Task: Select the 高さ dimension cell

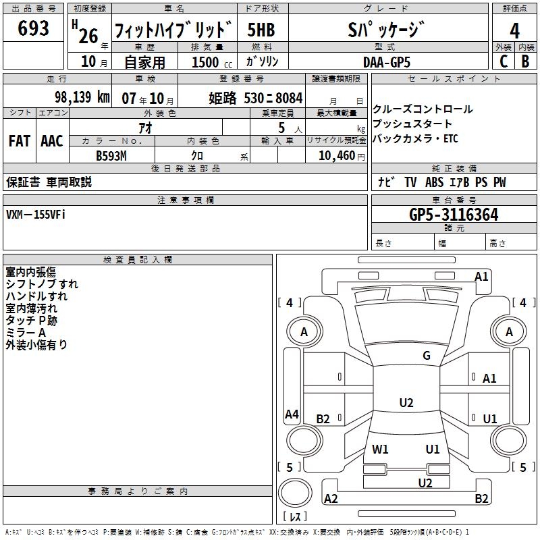Action: [512, 242]
